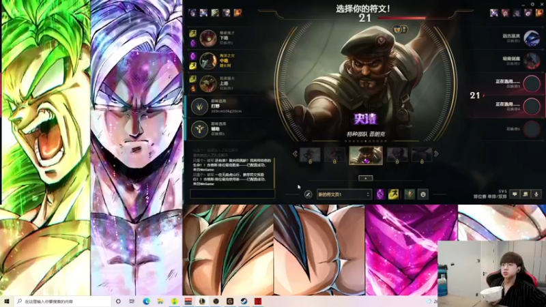Click the Windows taskbar search box
The image size is (546, 307).
click(x=63, y=301)
